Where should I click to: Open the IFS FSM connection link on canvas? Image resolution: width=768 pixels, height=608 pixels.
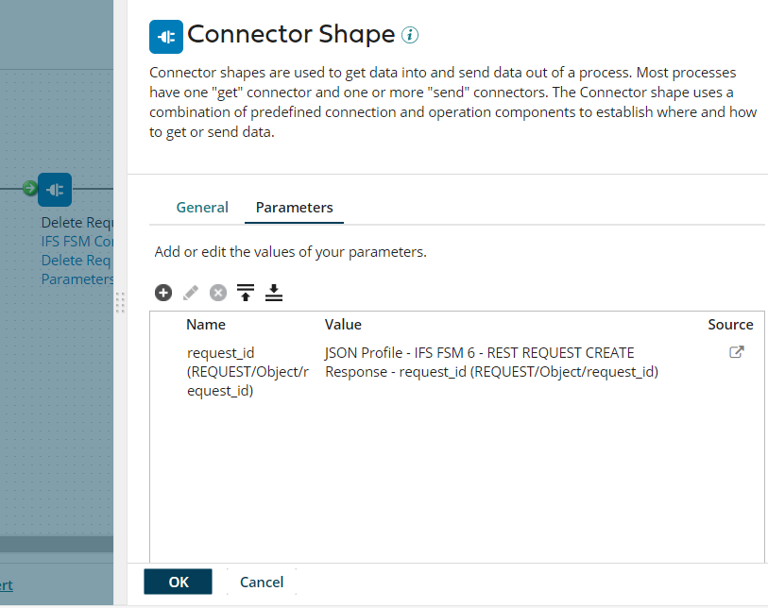pos(77,242)
